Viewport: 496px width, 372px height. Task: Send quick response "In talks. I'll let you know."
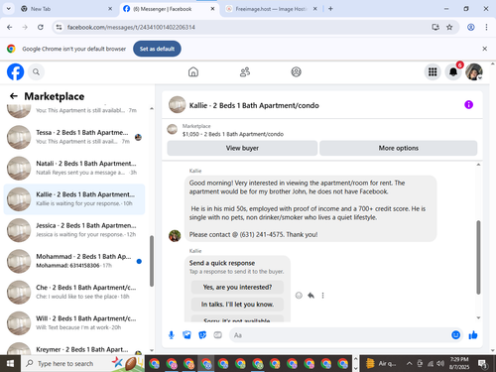click(x=237, y=305)
